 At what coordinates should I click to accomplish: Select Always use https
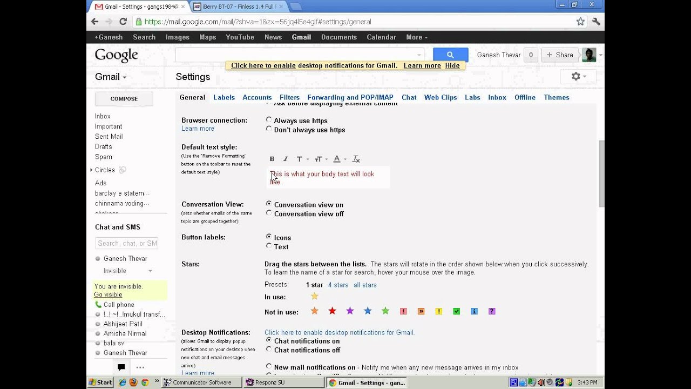(x=269, y=120)
